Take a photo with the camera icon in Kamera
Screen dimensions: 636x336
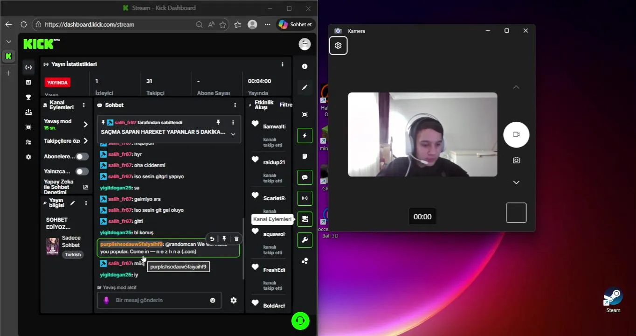[516, 160]
